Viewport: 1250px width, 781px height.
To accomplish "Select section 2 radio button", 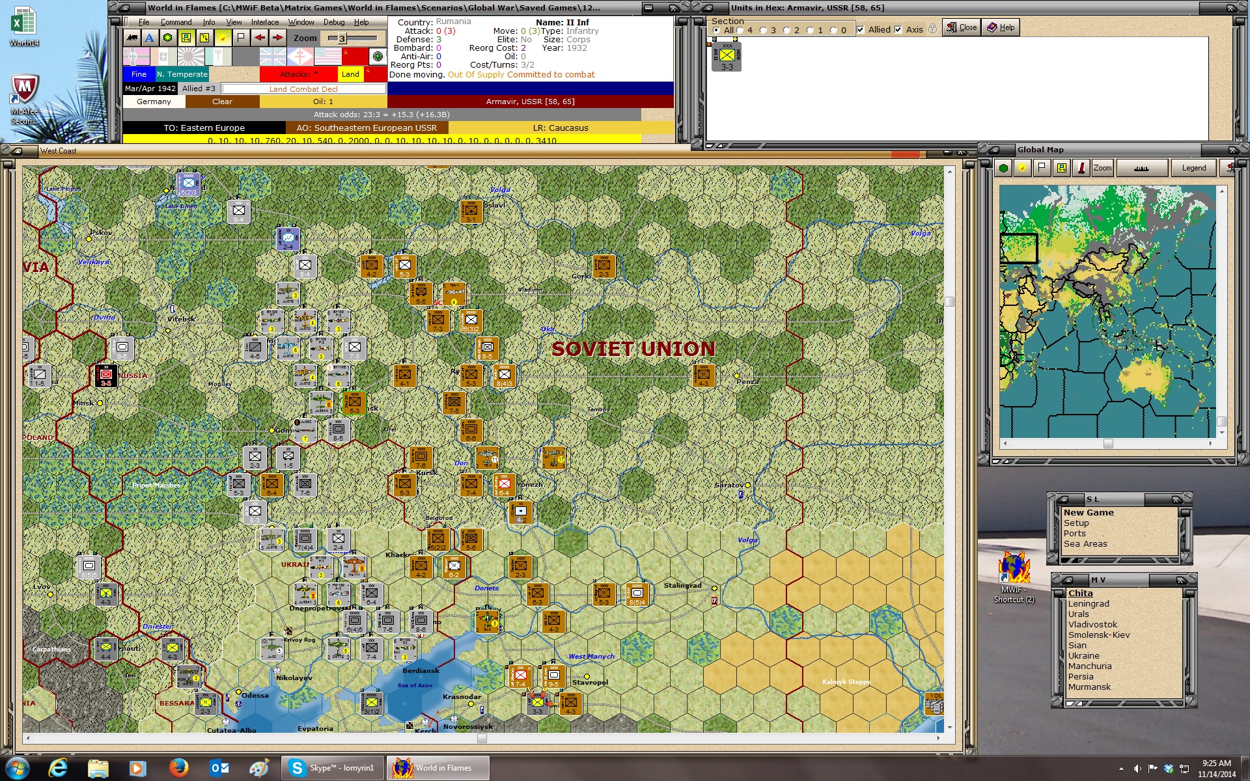I will click(x=787, y=30).
